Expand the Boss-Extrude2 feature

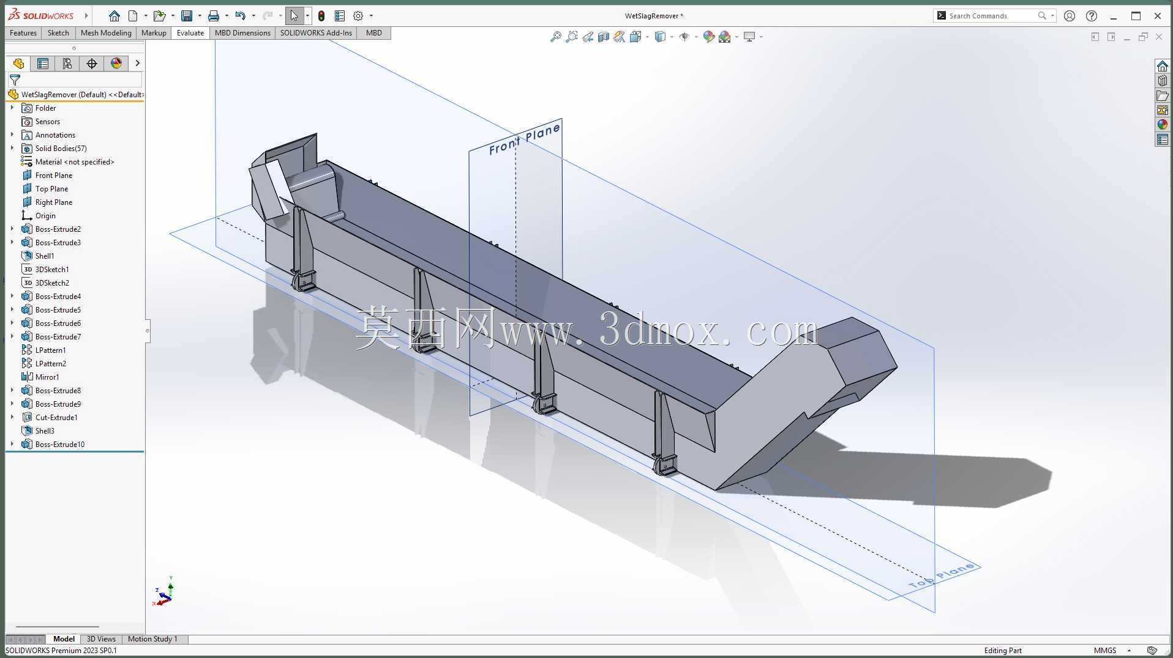click(12, 229)
